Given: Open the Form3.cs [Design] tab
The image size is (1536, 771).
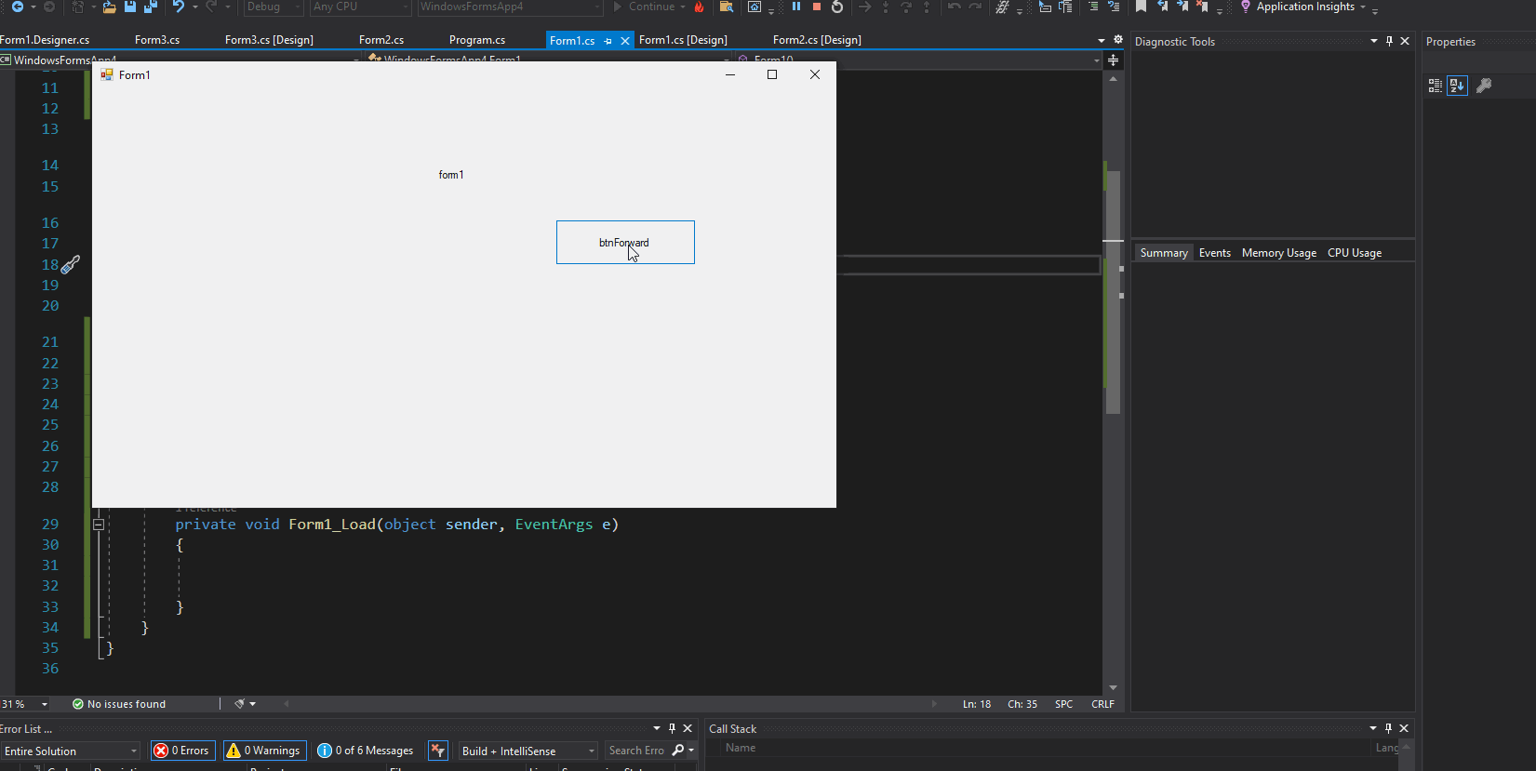Looking at the screenshot, I should tap(269, 40).
